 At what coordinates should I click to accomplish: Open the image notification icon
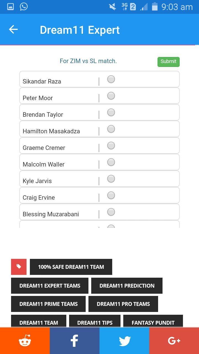(x=11, y=7)
